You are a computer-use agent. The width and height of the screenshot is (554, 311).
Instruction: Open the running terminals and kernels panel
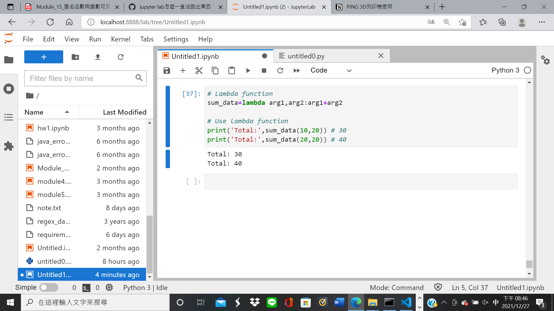[9, 89]
